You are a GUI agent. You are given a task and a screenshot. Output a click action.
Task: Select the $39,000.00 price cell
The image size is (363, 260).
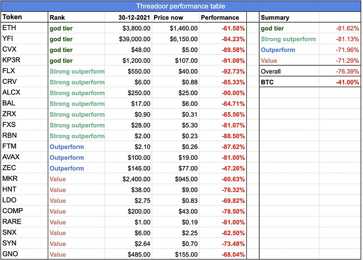point(128,39)
